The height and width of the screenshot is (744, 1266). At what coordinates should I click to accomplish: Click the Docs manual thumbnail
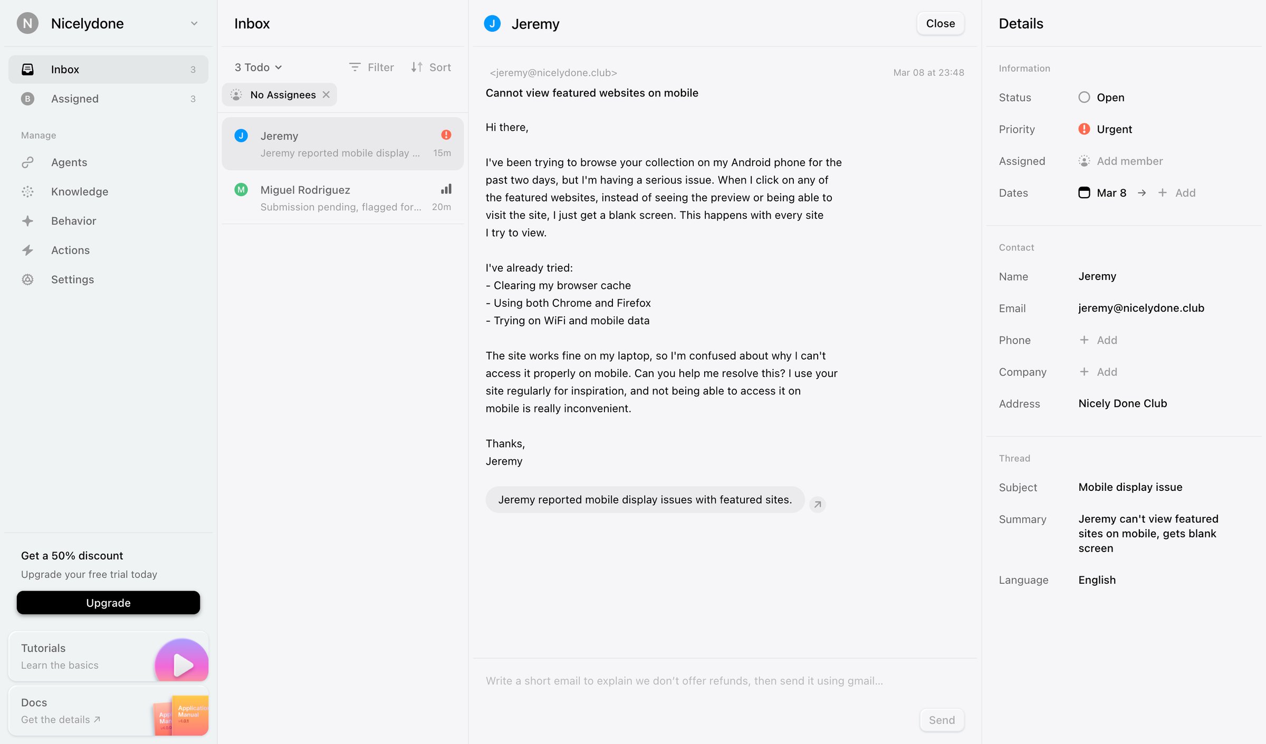point(180,716)
